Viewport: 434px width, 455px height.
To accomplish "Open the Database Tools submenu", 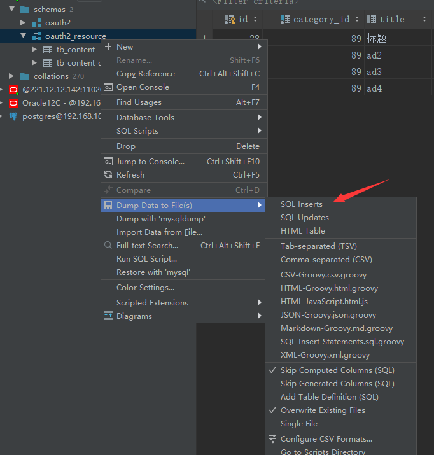I will [x=184, y=118].
